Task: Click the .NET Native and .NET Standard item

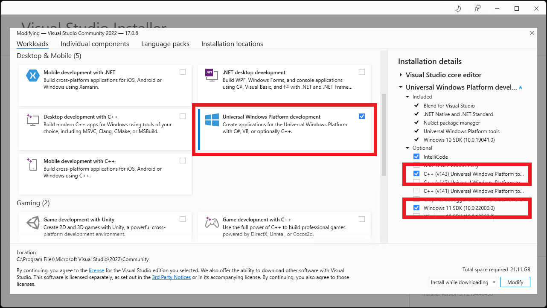Action: click(458, 114)
